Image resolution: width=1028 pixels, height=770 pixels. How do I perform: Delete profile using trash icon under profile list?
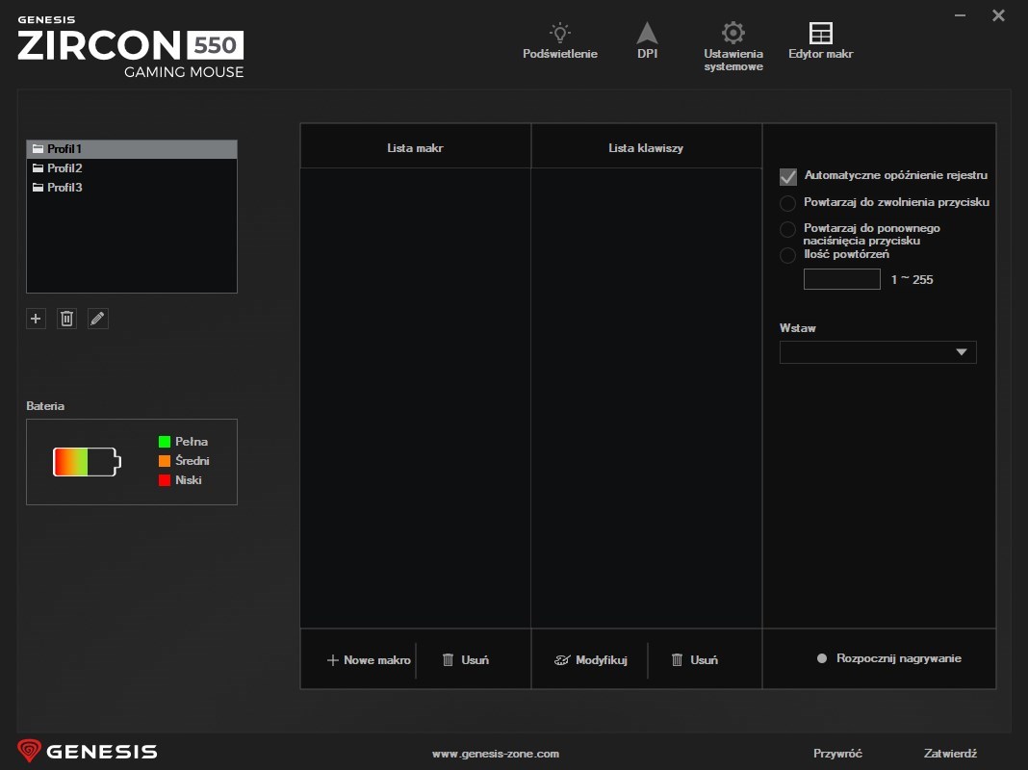tap(66, 320)
